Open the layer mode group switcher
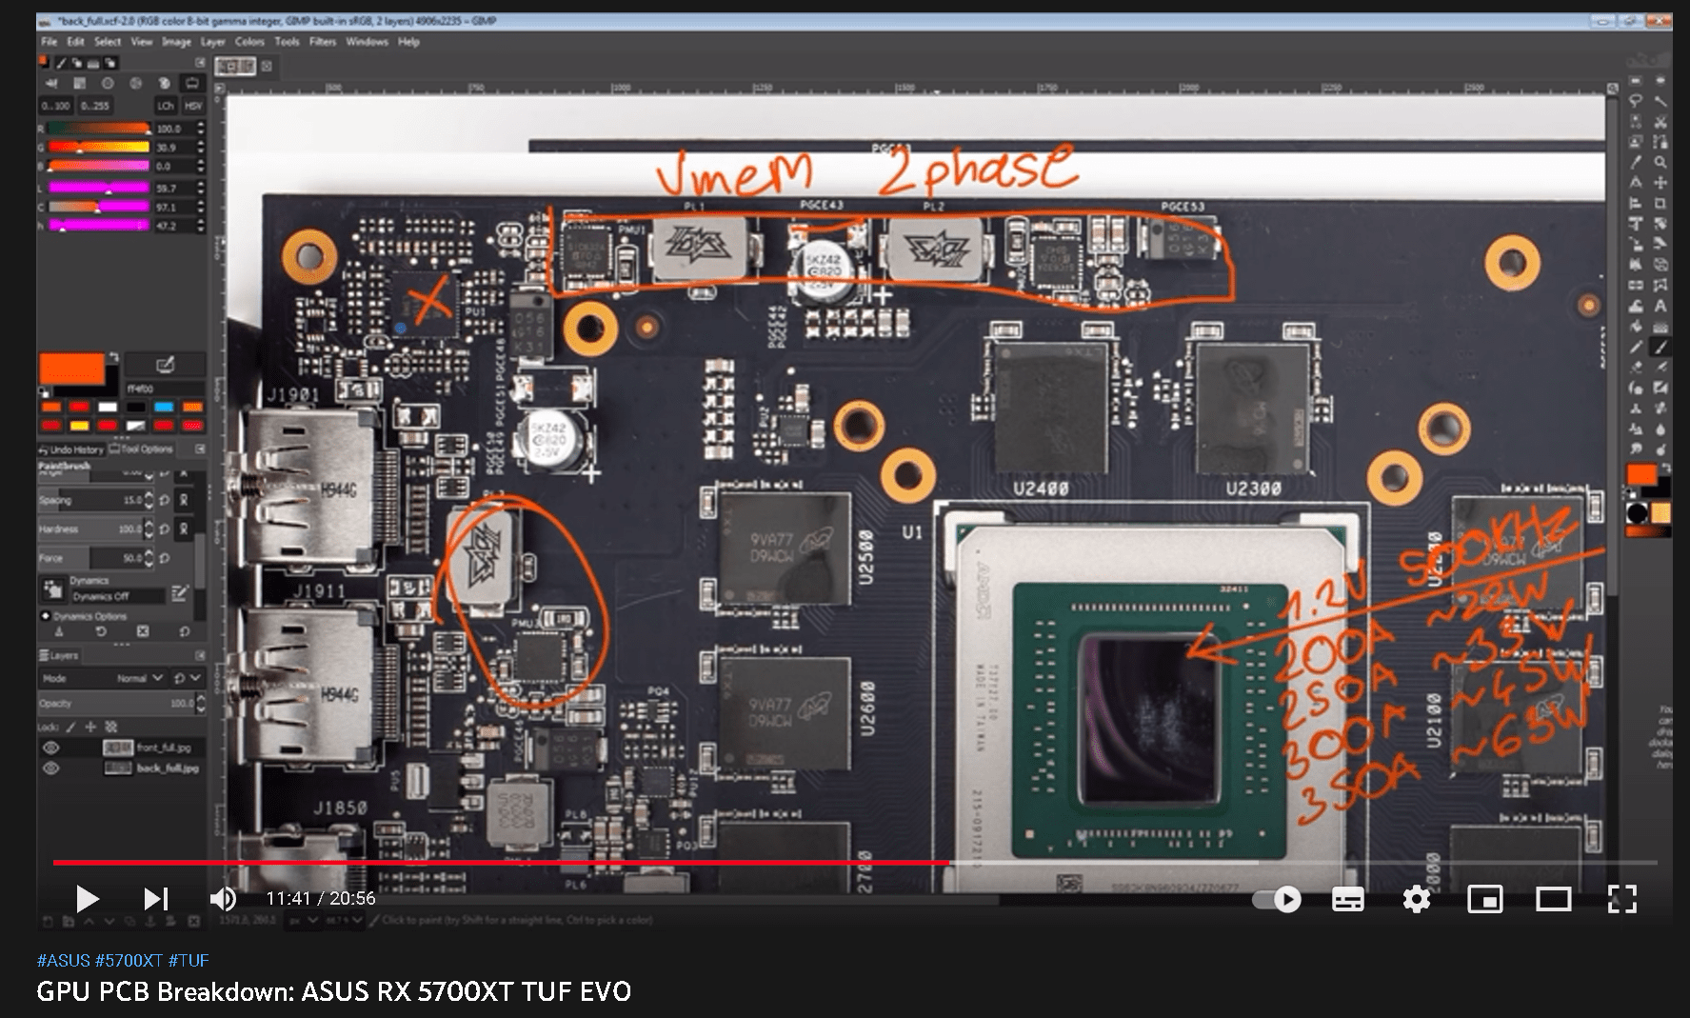1690x1018 pixels. point(187,678)
